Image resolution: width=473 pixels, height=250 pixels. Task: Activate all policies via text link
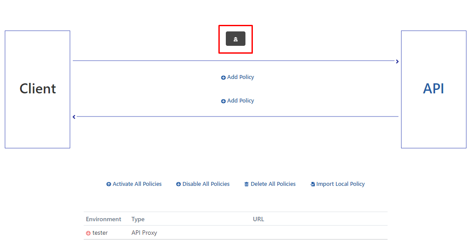pyautogui.click(x=137, y=184)
